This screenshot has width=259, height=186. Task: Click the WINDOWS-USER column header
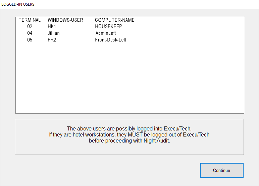pos(65,20)
